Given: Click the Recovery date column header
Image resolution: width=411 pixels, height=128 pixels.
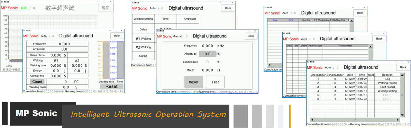Looking at the screenshot, I should point(315,46).
